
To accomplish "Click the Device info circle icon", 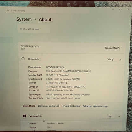I will click(x=23, y=59).
